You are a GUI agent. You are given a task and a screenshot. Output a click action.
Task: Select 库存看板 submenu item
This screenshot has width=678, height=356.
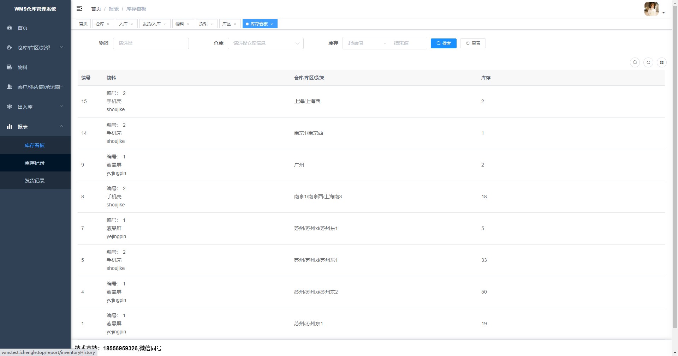(35, 145)
